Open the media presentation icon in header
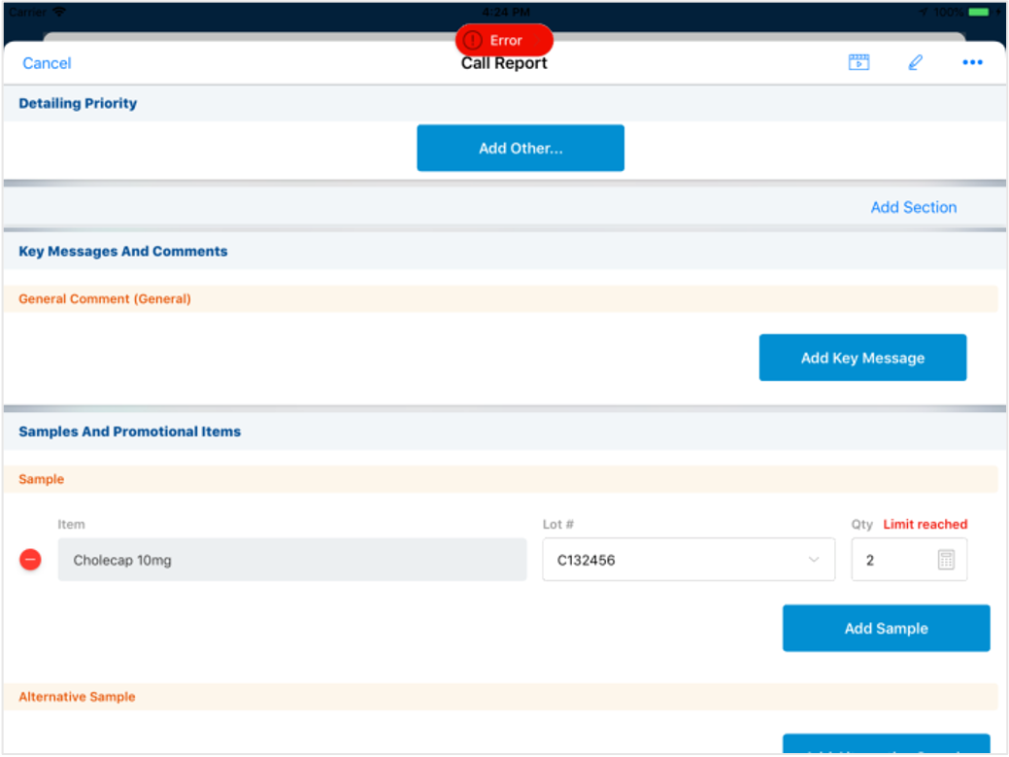The width and height of the screenshot is (1009, 757). (858, 63)
